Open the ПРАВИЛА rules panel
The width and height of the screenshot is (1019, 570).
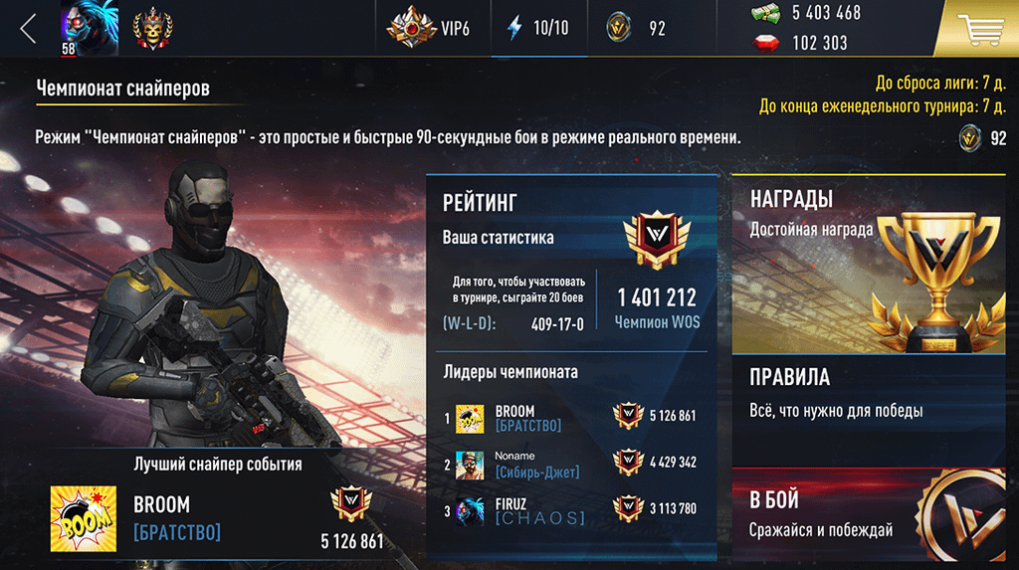tap(868, 410)
